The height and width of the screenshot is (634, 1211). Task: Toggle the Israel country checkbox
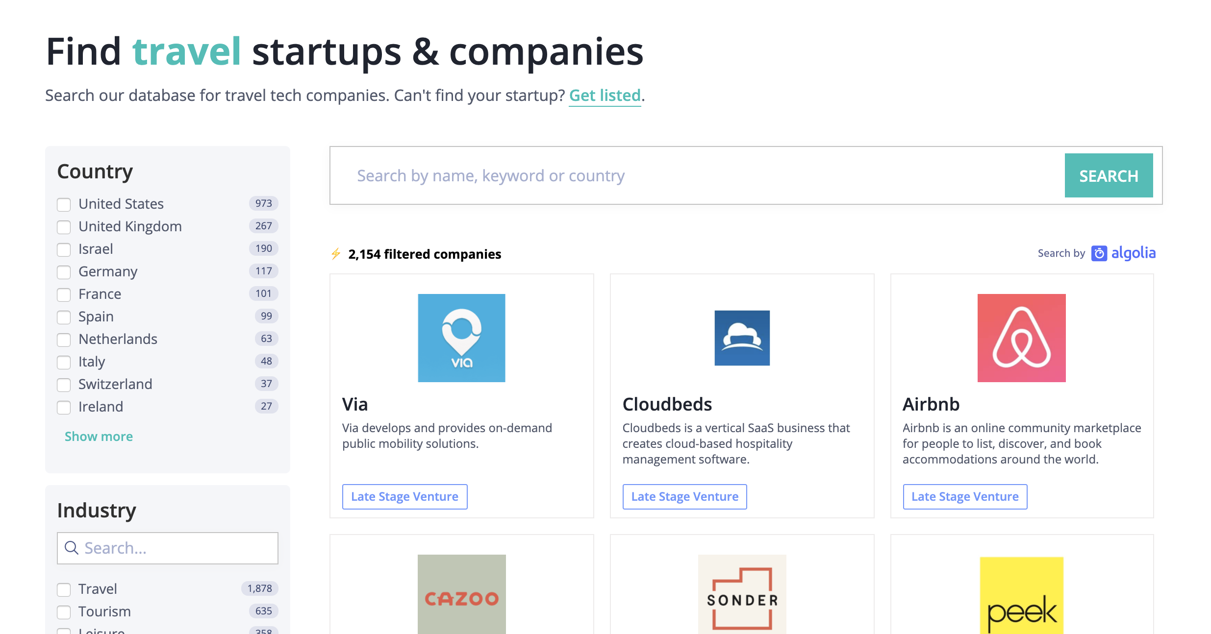coord(64,250)
